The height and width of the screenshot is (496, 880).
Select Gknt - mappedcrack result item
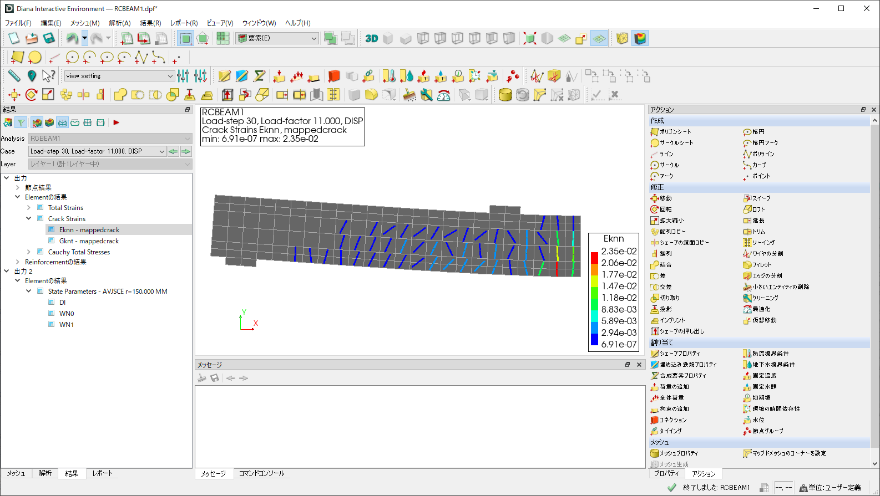[89, 241]
